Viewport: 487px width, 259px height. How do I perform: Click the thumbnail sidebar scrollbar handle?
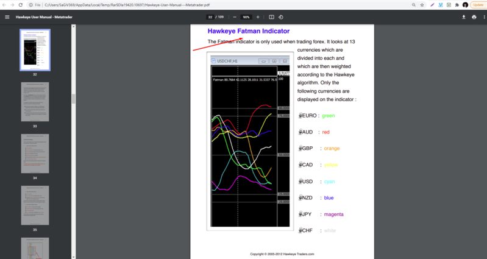pyautogui.click(x=74, y=99)
